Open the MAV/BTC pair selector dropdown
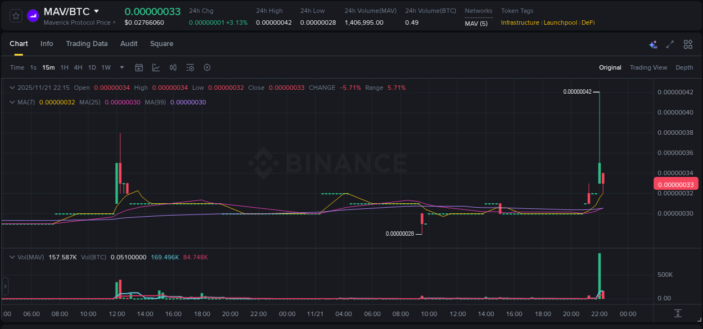The image size is (703, 329). pos(97,11)
